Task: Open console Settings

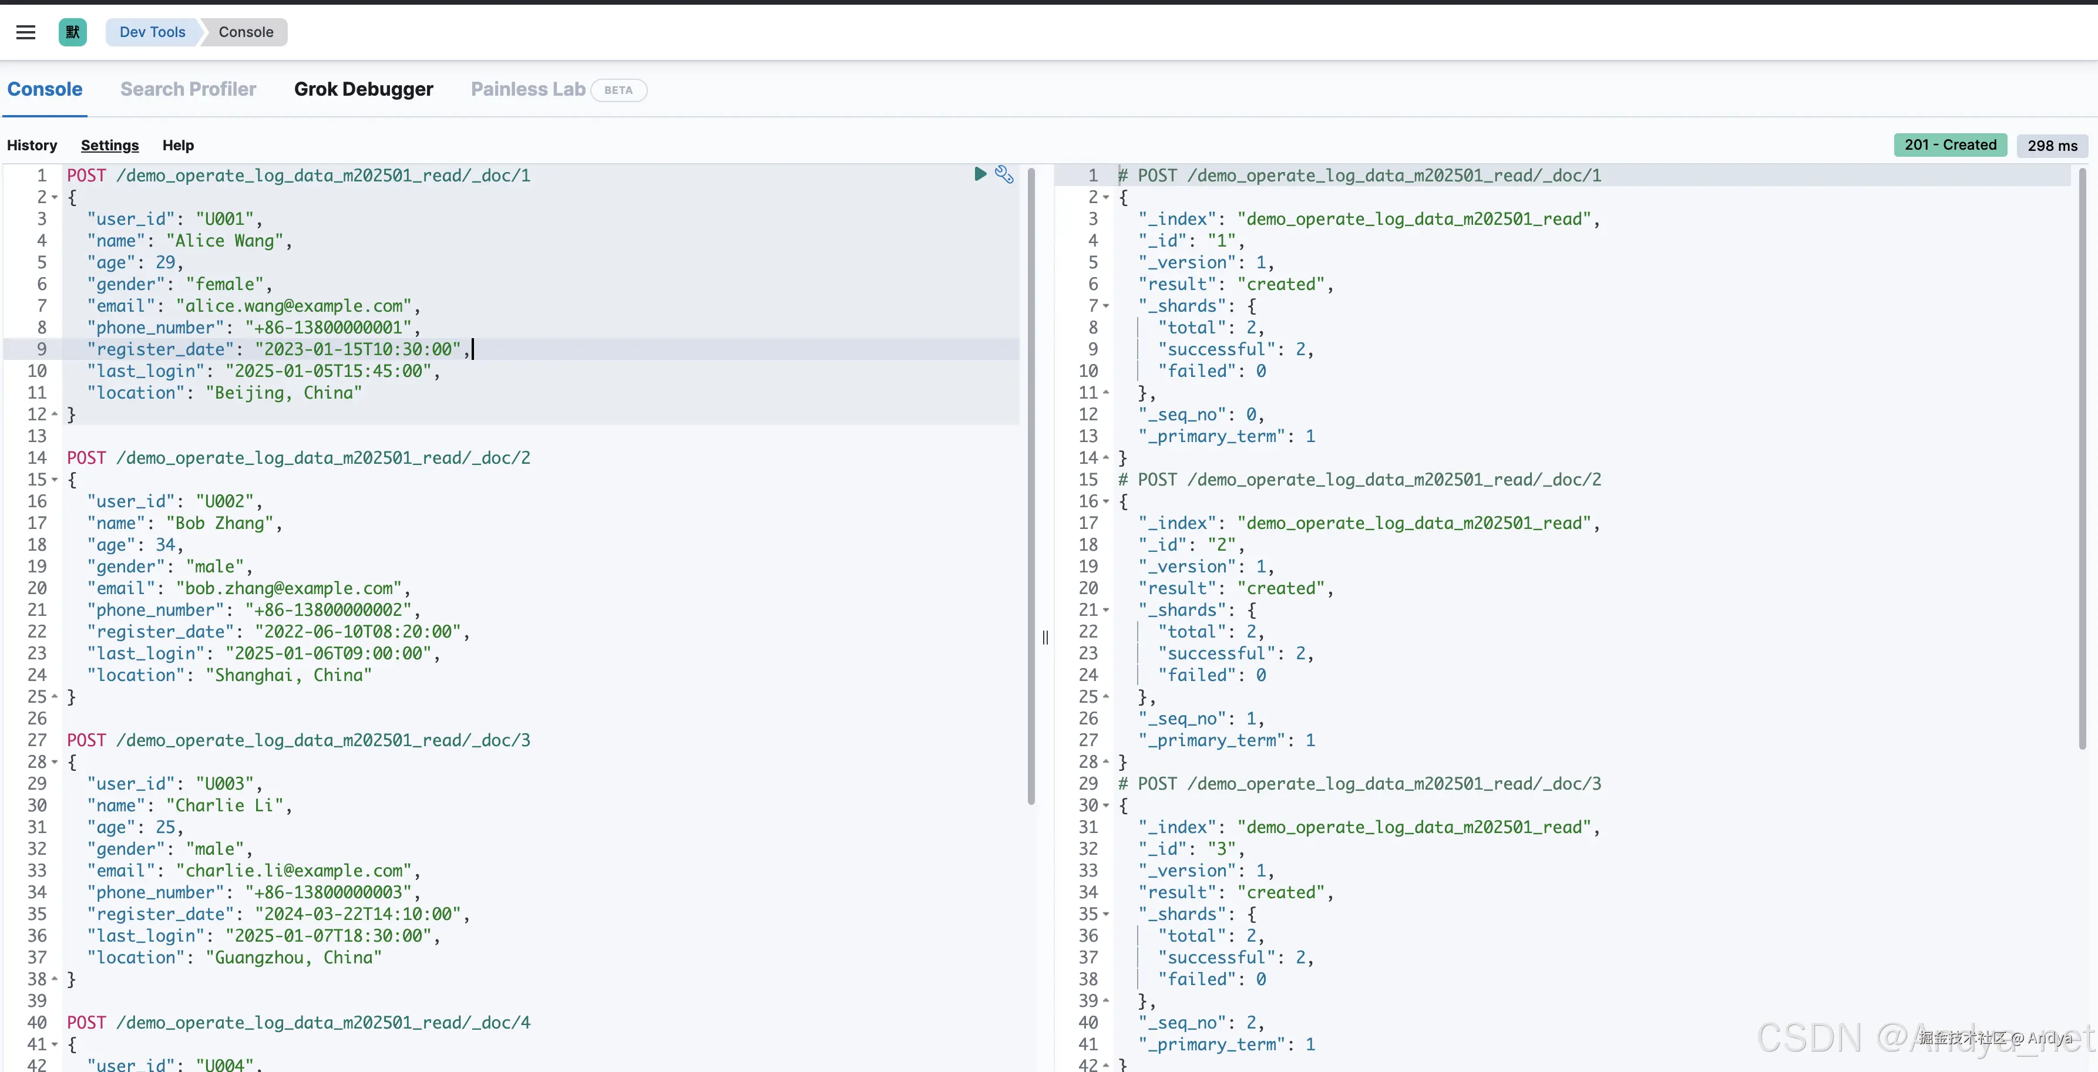Action: pos(110,145)
